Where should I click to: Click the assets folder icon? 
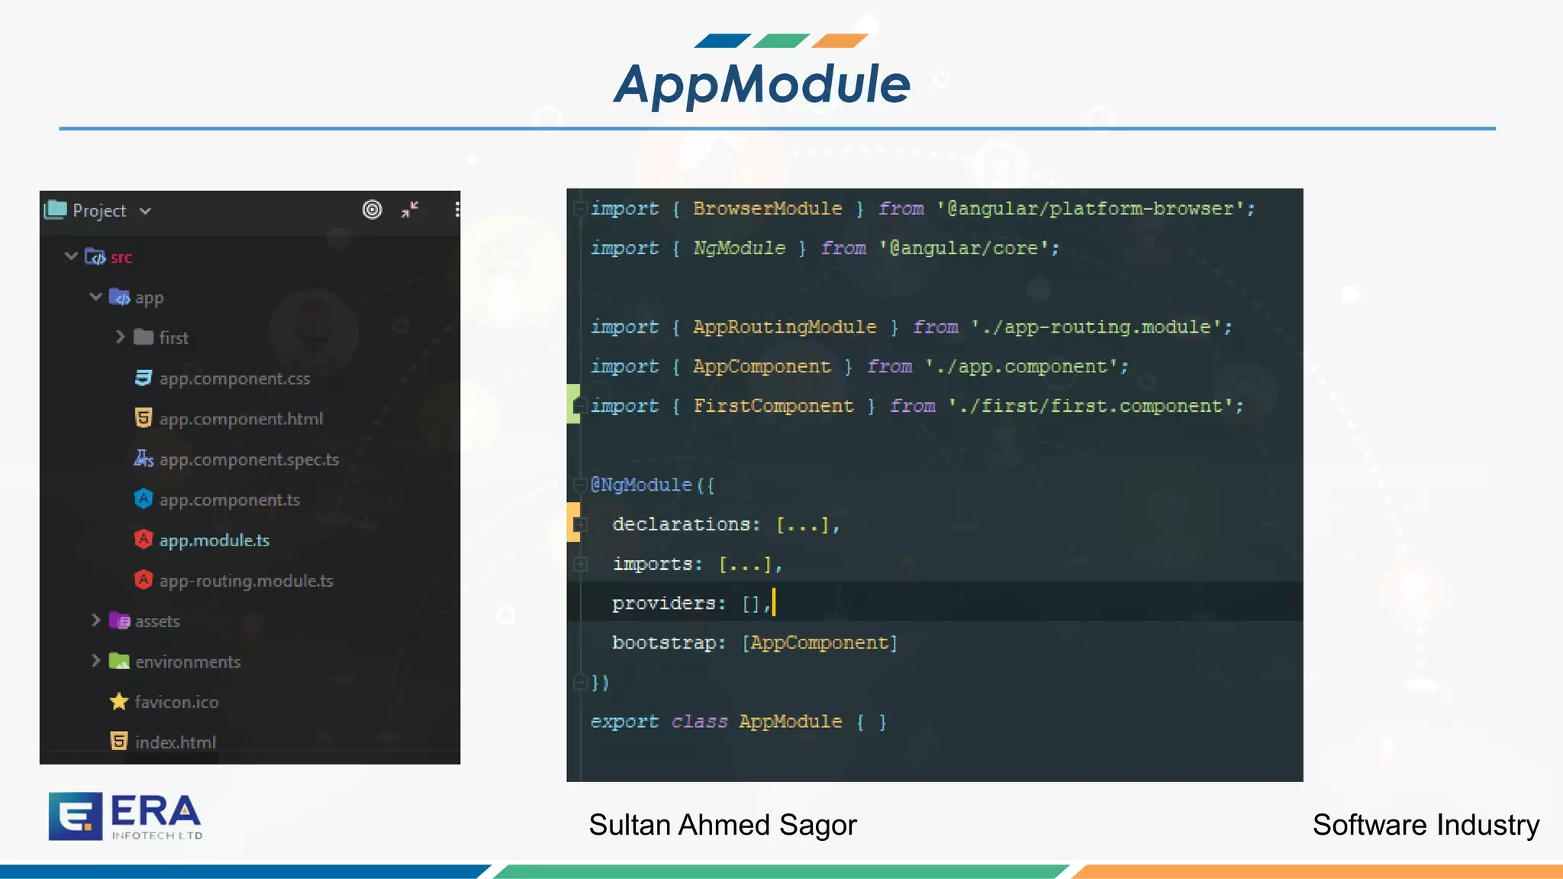pyautogui.click(x=119, y=620)
